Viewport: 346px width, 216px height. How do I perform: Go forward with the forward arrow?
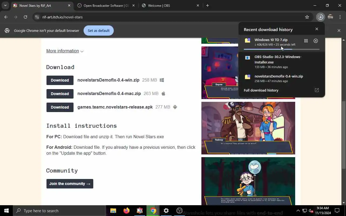16,17
